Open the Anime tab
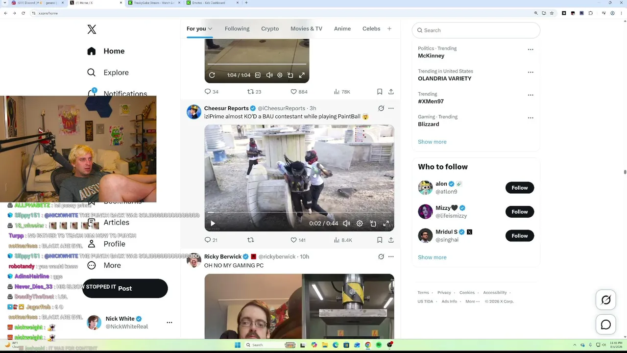 coord(342,28)
